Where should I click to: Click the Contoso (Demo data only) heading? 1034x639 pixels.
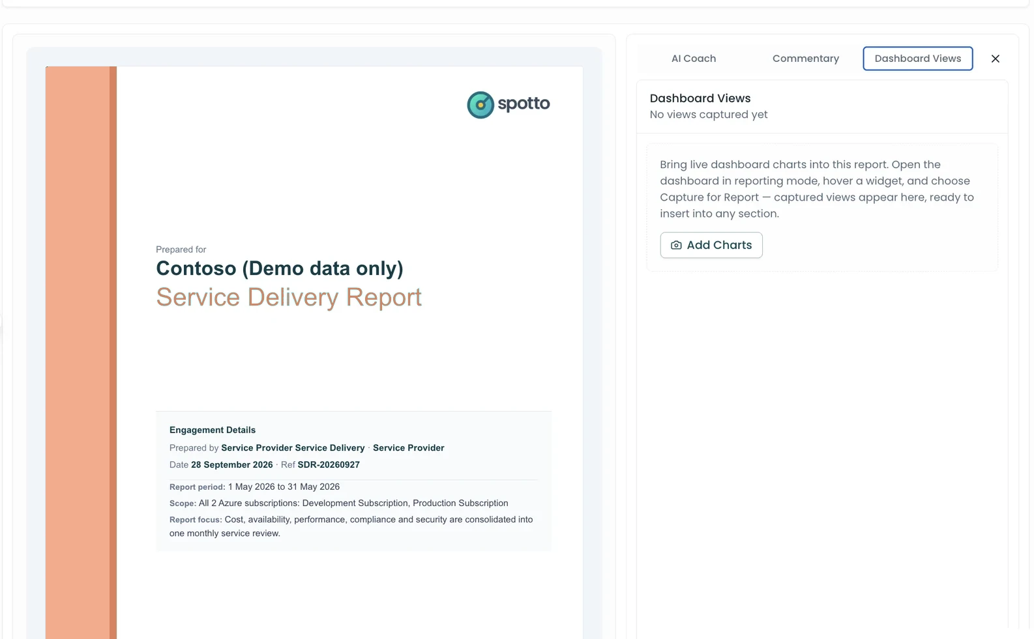tap(280, 268)
